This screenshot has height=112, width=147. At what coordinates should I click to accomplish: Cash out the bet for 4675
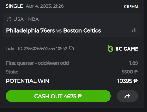[58, 96]
